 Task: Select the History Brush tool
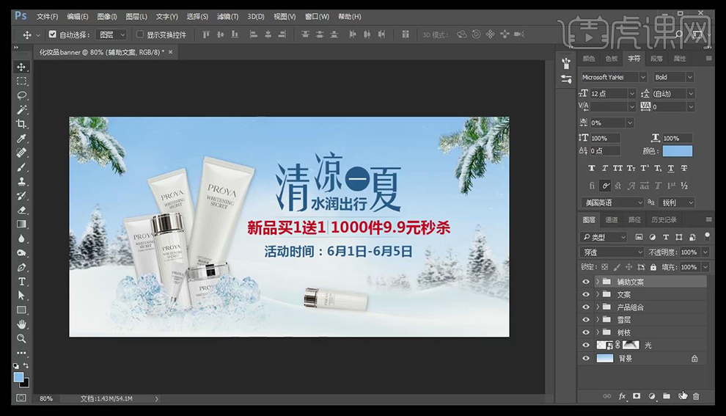coord(21,195)
